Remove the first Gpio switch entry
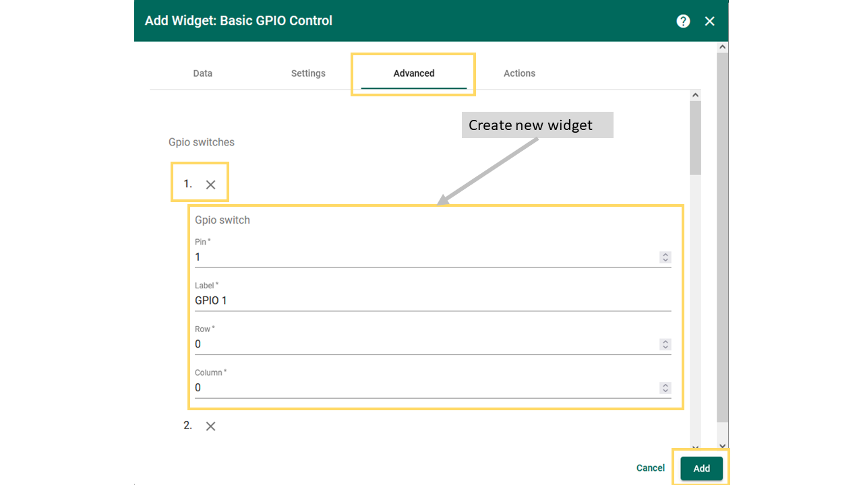This screenshot has width=863, height=485. click(210, 183)
